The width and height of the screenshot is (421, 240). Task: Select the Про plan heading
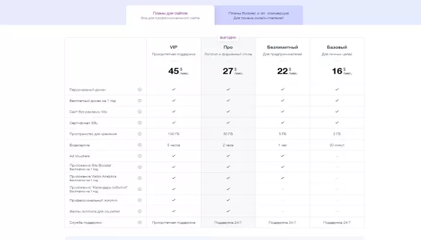pyautogui.click(x=228, y=47)
